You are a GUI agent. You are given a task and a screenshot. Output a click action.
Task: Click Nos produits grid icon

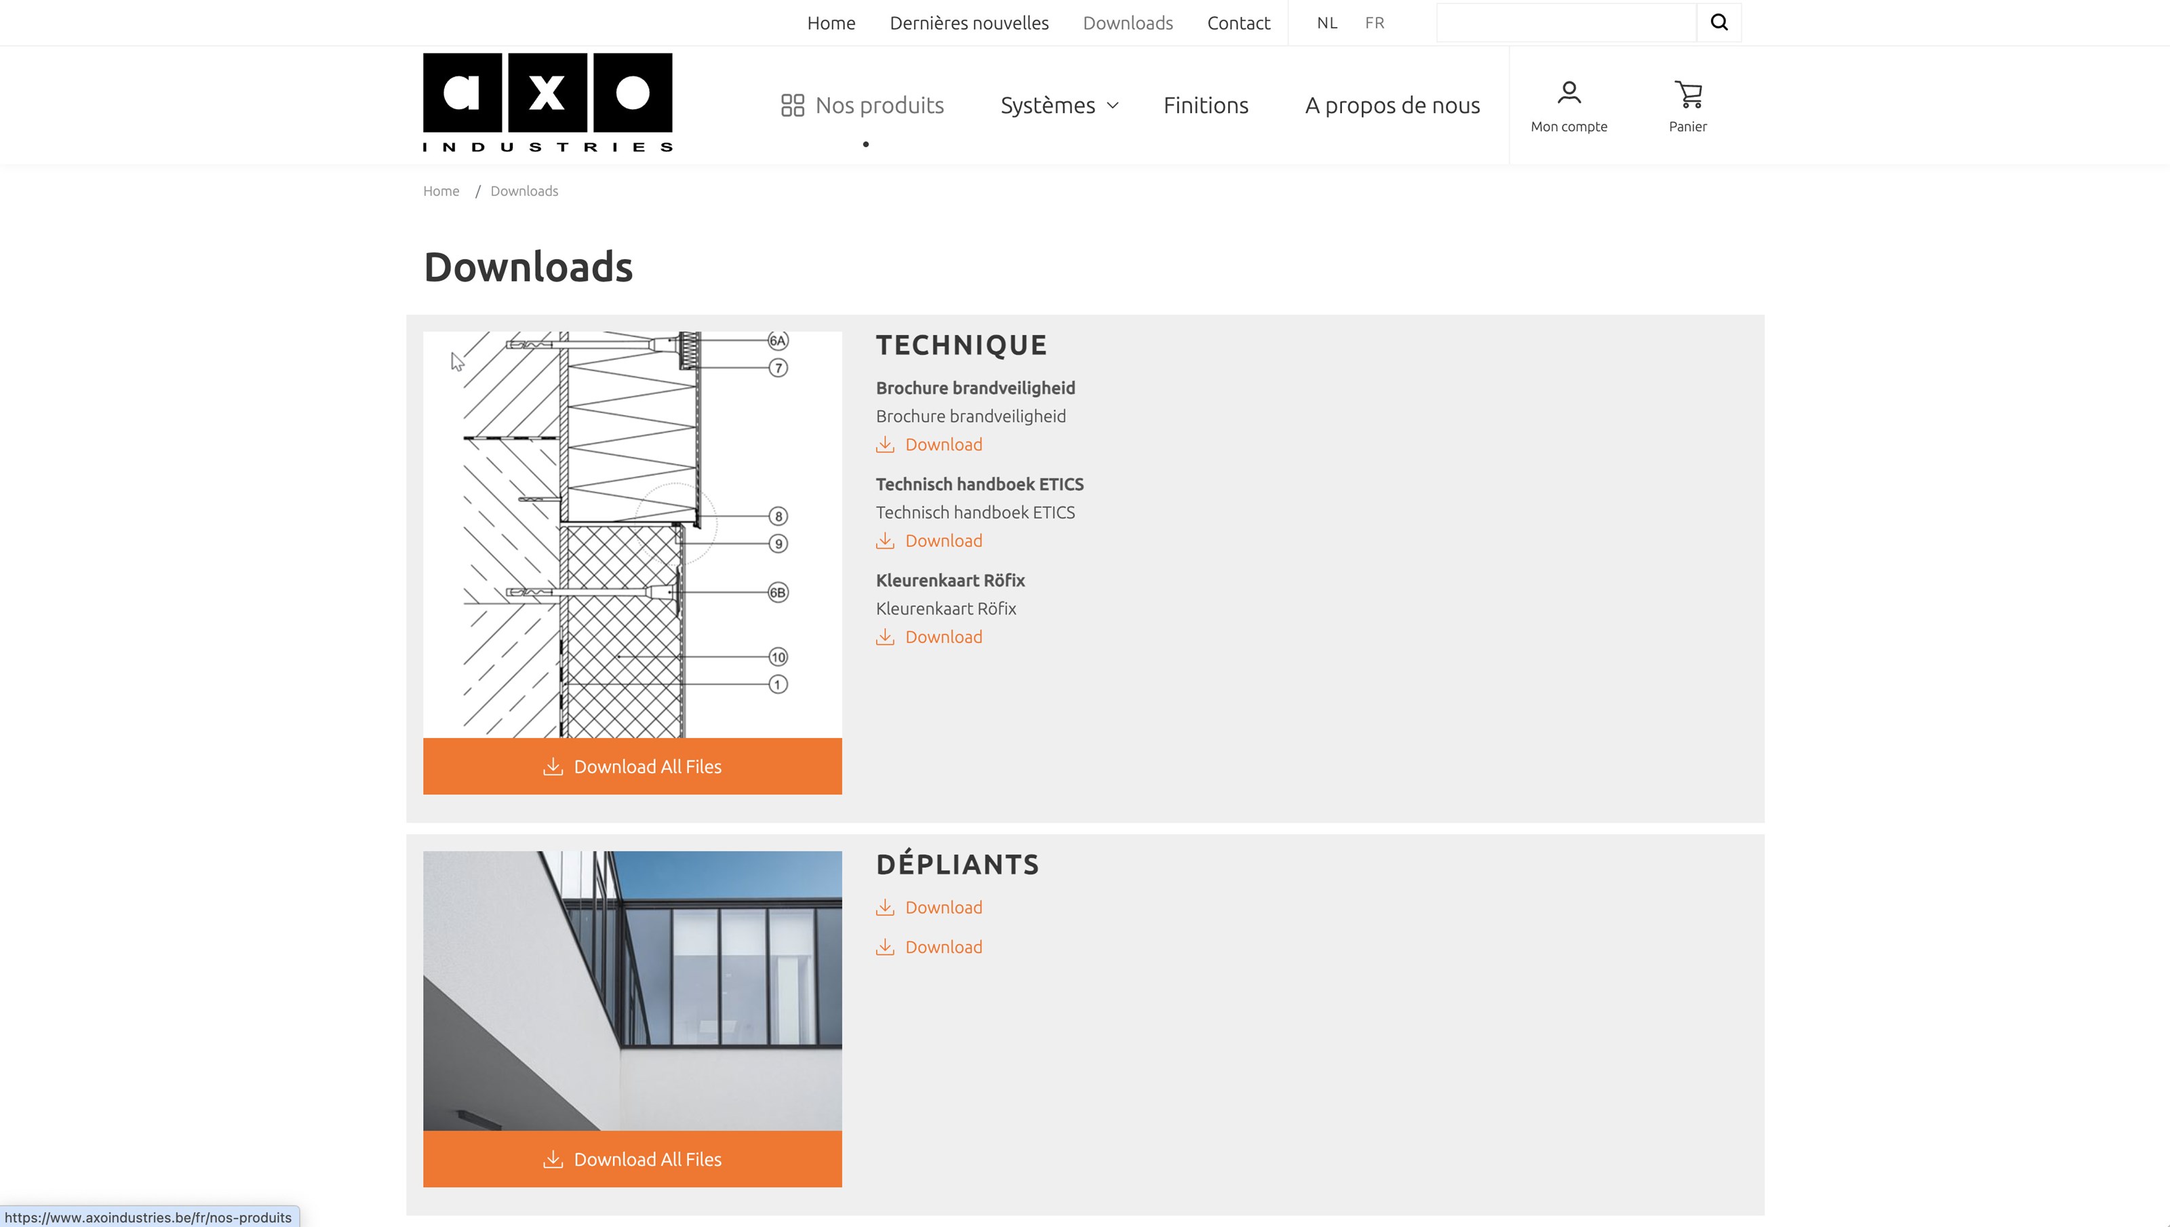coord(792,105)
